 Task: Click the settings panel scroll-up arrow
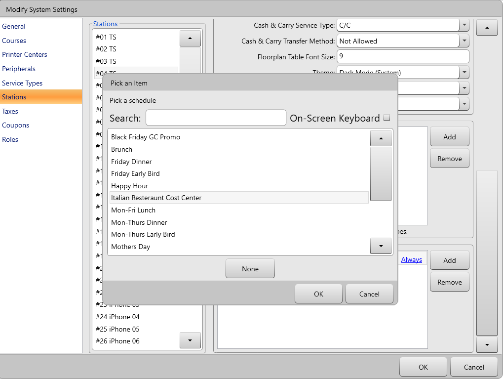(487, 28)
